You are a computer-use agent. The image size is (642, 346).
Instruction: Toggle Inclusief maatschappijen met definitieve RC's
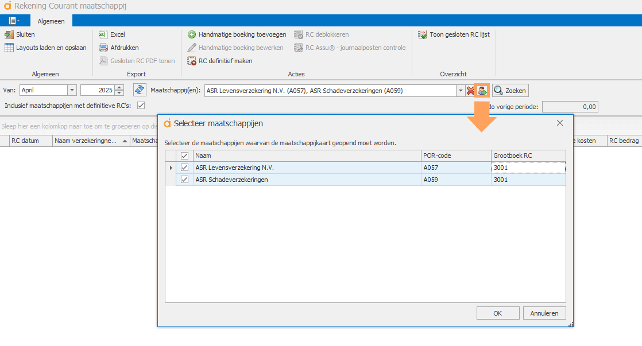click(141, 106)
